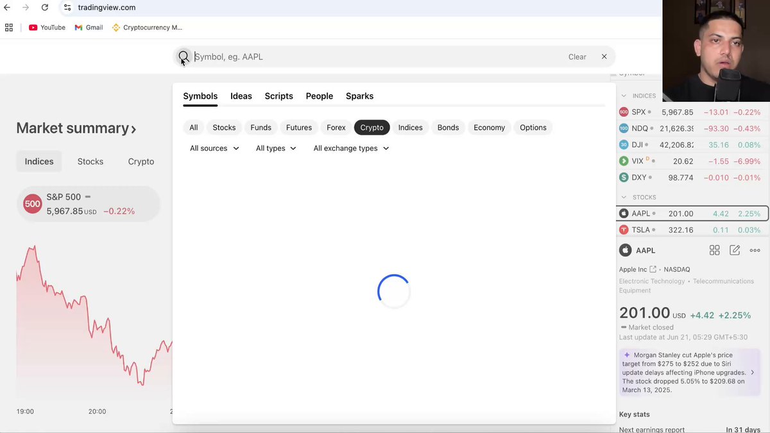The image size is (770, 433).
Task: Open the three-dots more menu beside AAPL
Action: point(755,250)
